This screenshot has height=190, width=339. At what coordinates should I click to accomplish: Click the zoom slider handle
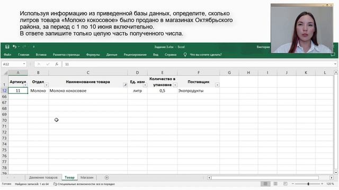tap(308, 184)
